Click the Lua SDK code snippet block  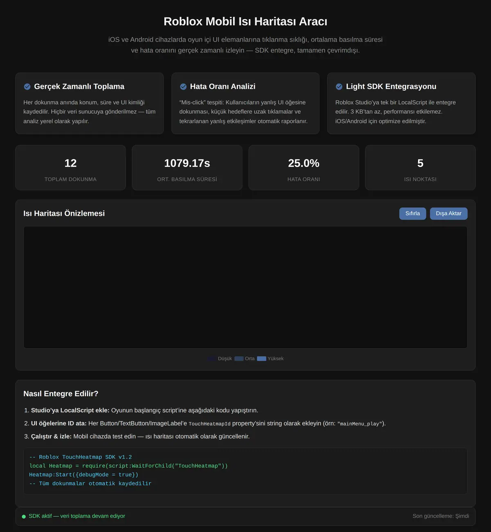[x=245, y=471]
